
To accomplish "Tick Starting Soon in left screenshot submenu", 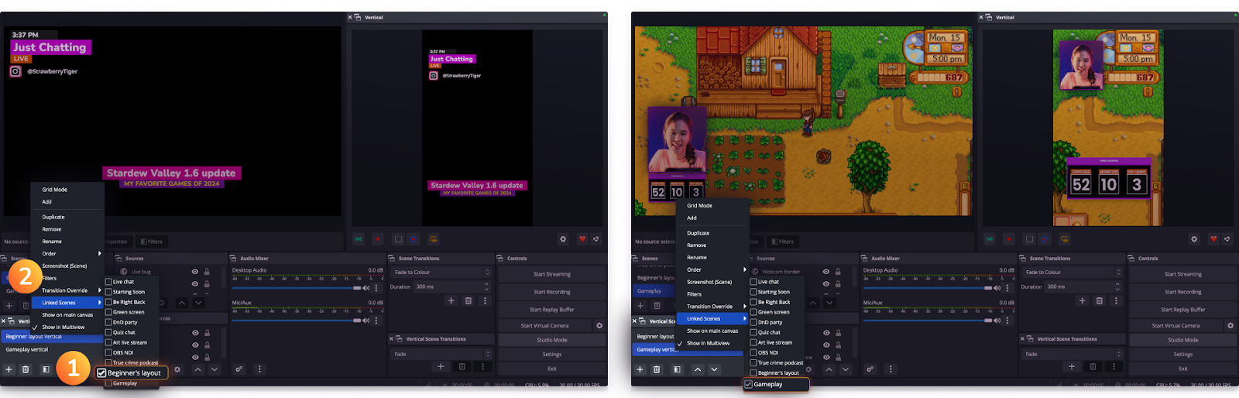I will tap(108, 292).
